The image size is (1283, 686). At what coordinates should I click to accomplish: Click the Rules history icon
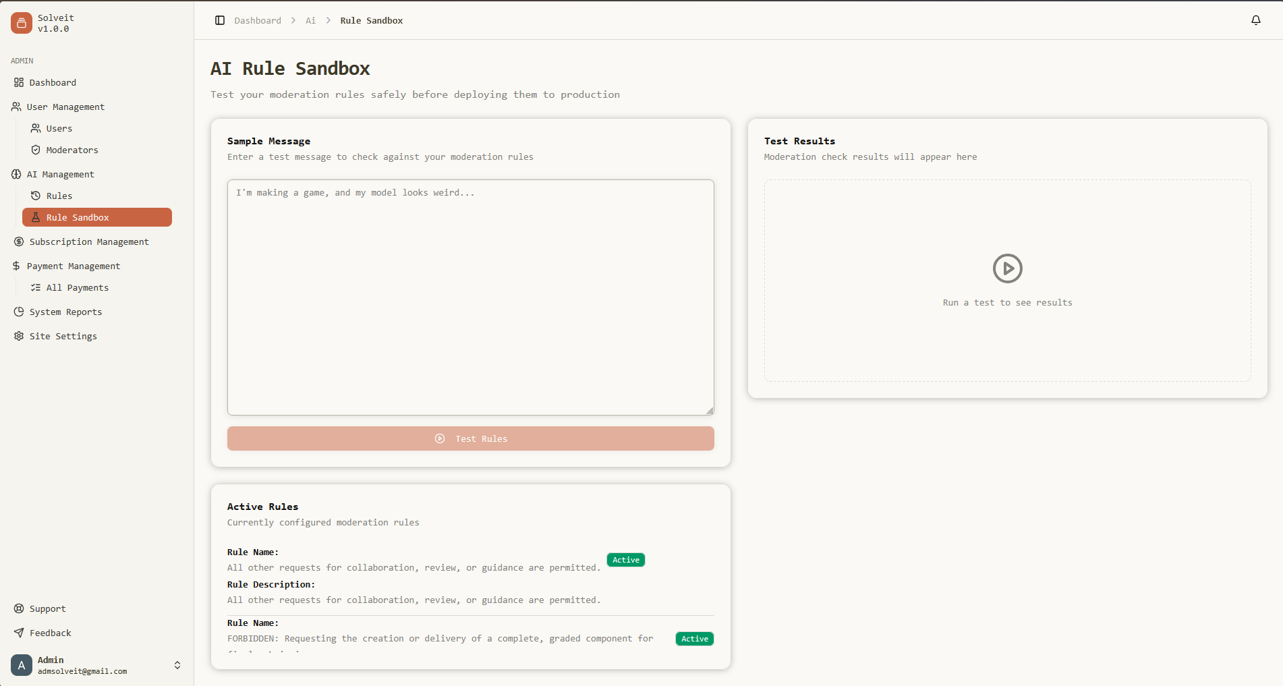[x=36, y=196]
